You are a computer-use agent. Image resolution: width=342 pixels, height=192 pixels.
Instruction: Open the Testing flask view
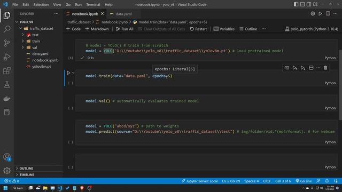7,85
